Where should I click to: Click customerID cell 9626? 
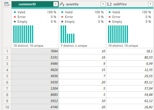tap(35, 70)
